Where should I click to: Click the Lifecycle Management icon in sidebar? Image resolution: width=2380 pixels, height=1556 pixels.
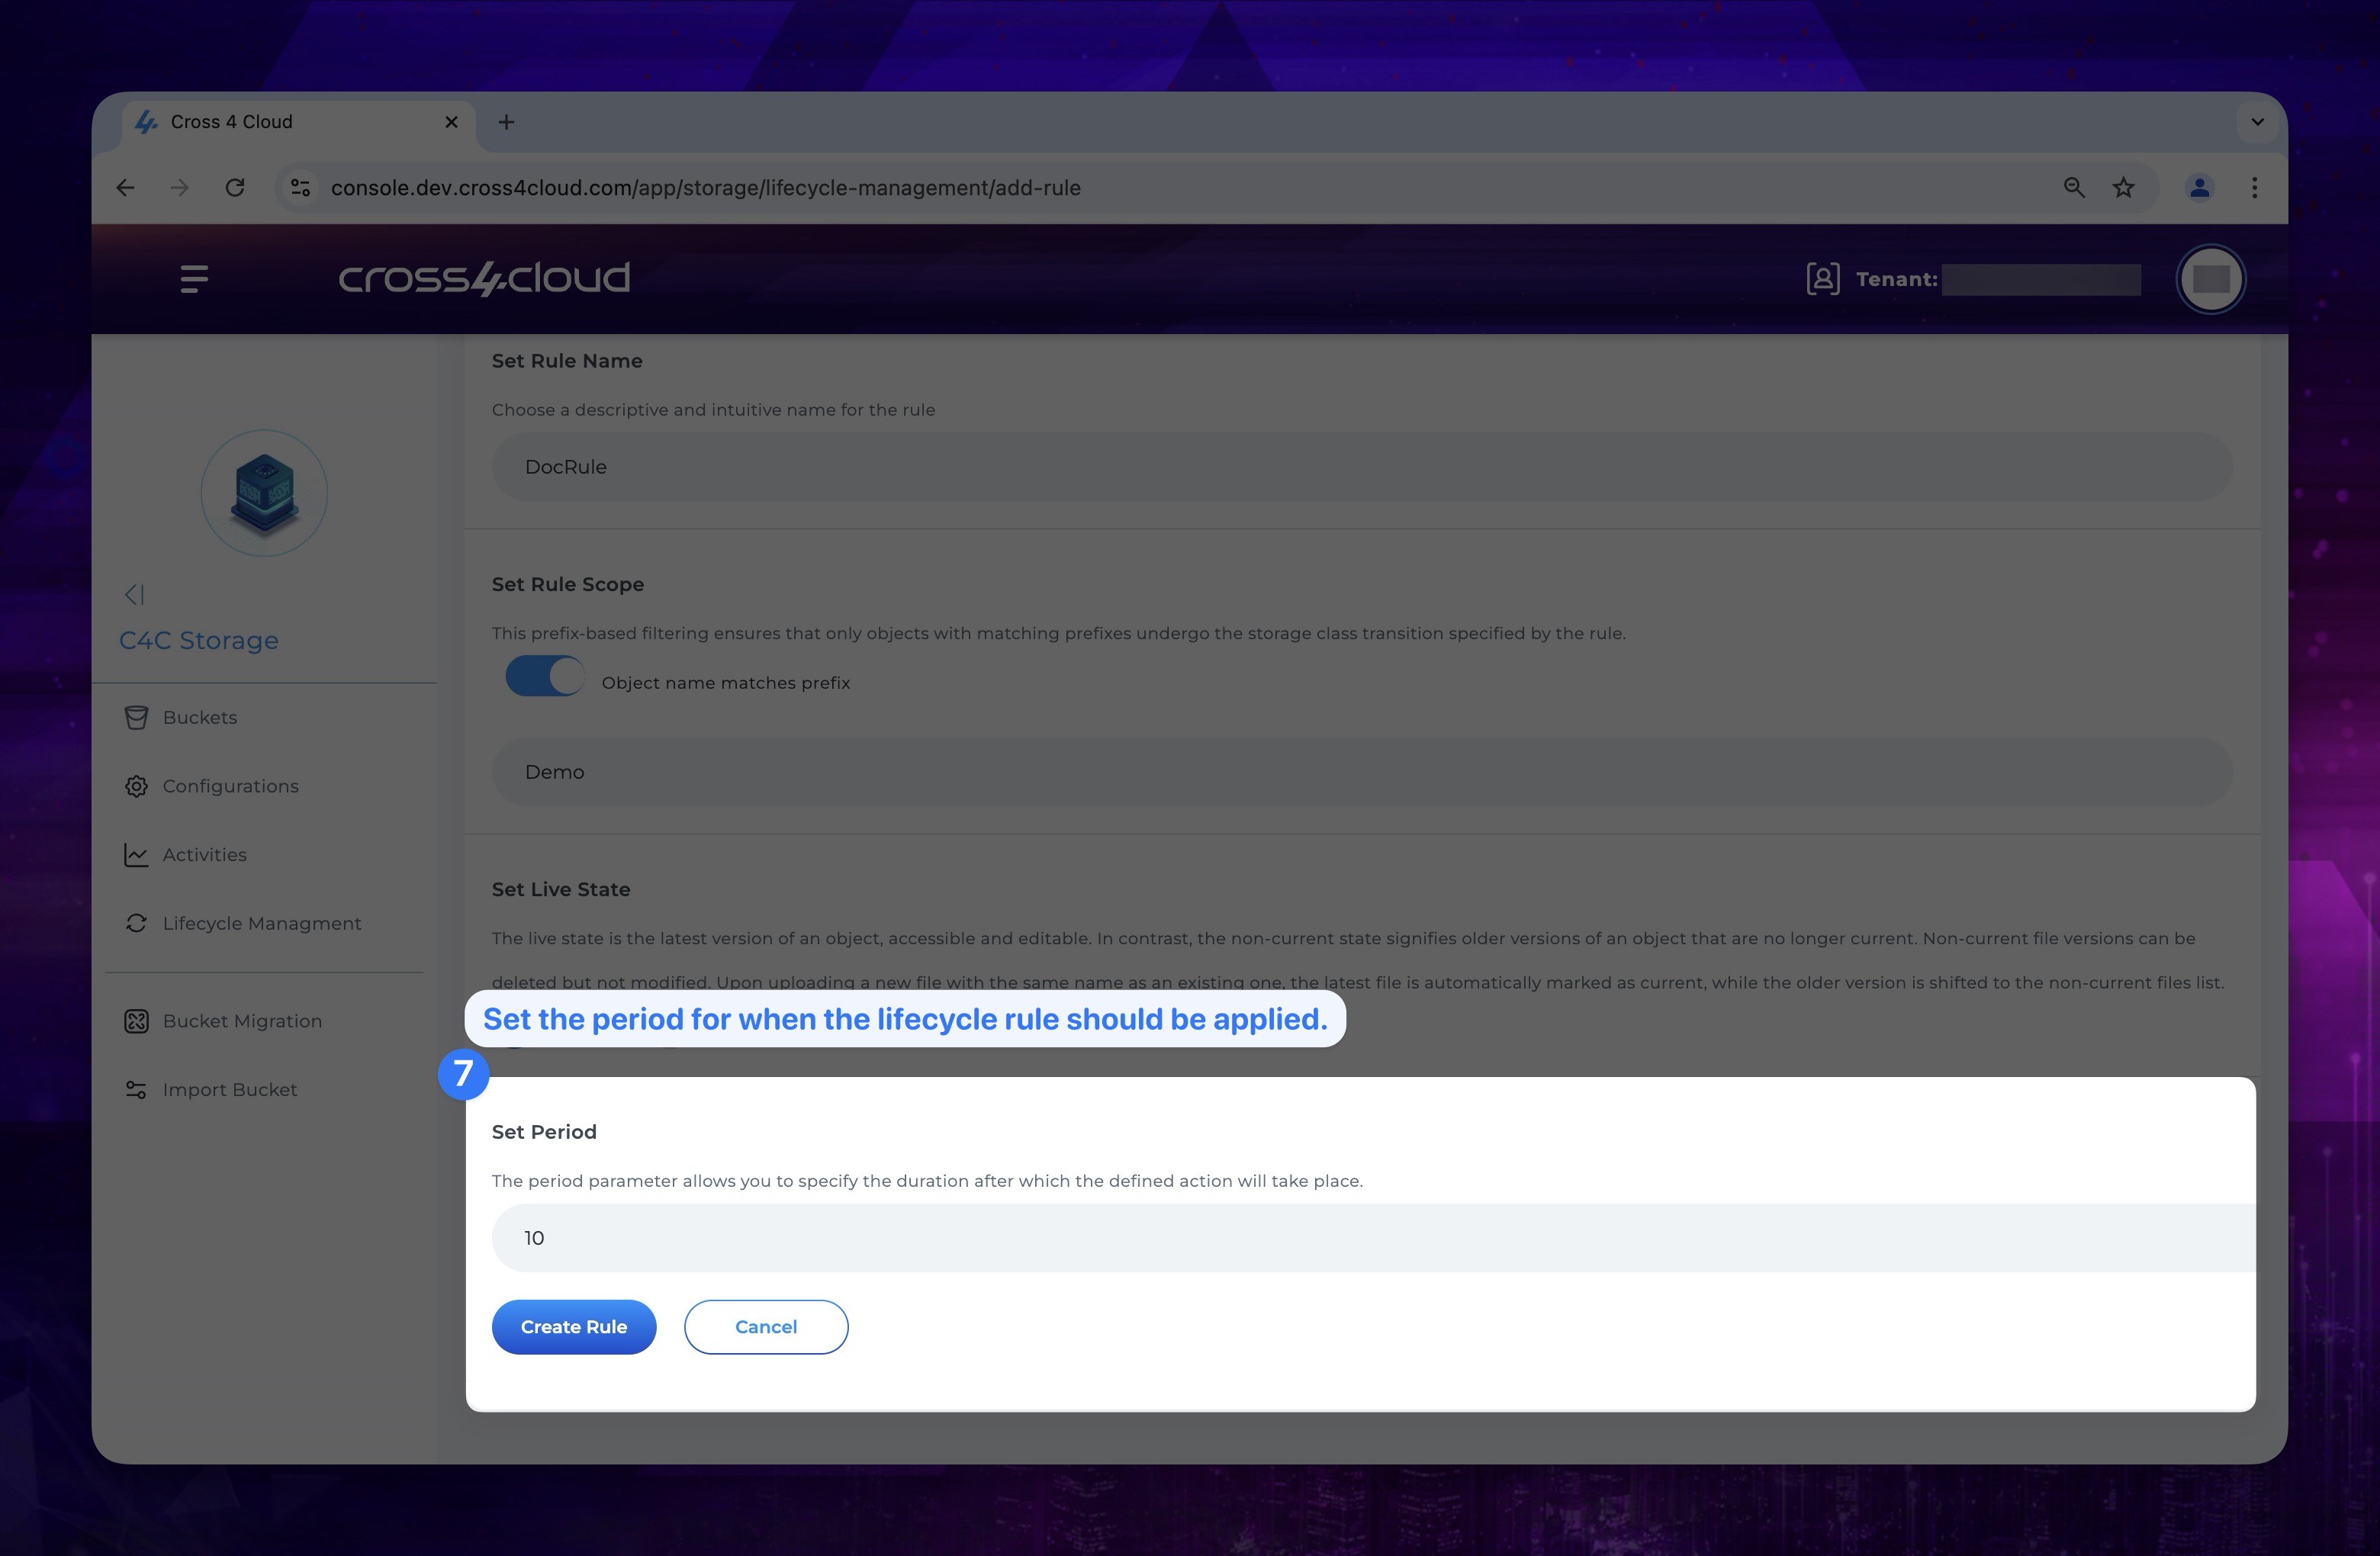click(x=136, y=922)
